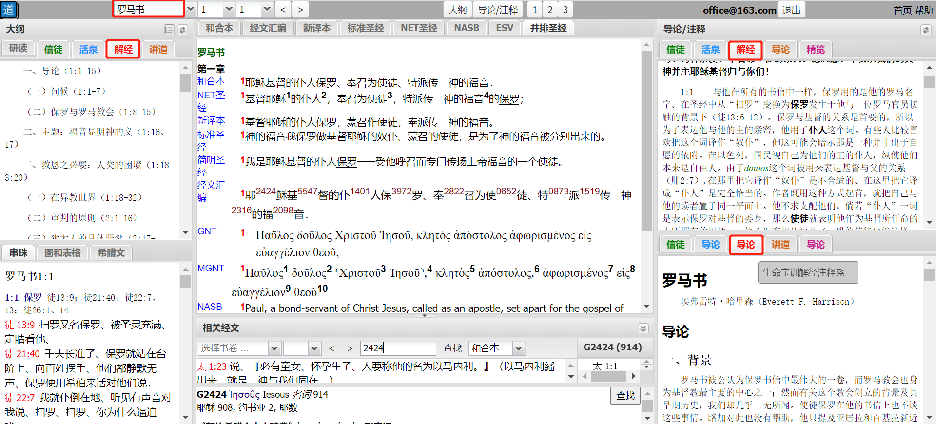Click the 道 app logo icon
This screenshot has height=424, width=936.
pos(9,10)
